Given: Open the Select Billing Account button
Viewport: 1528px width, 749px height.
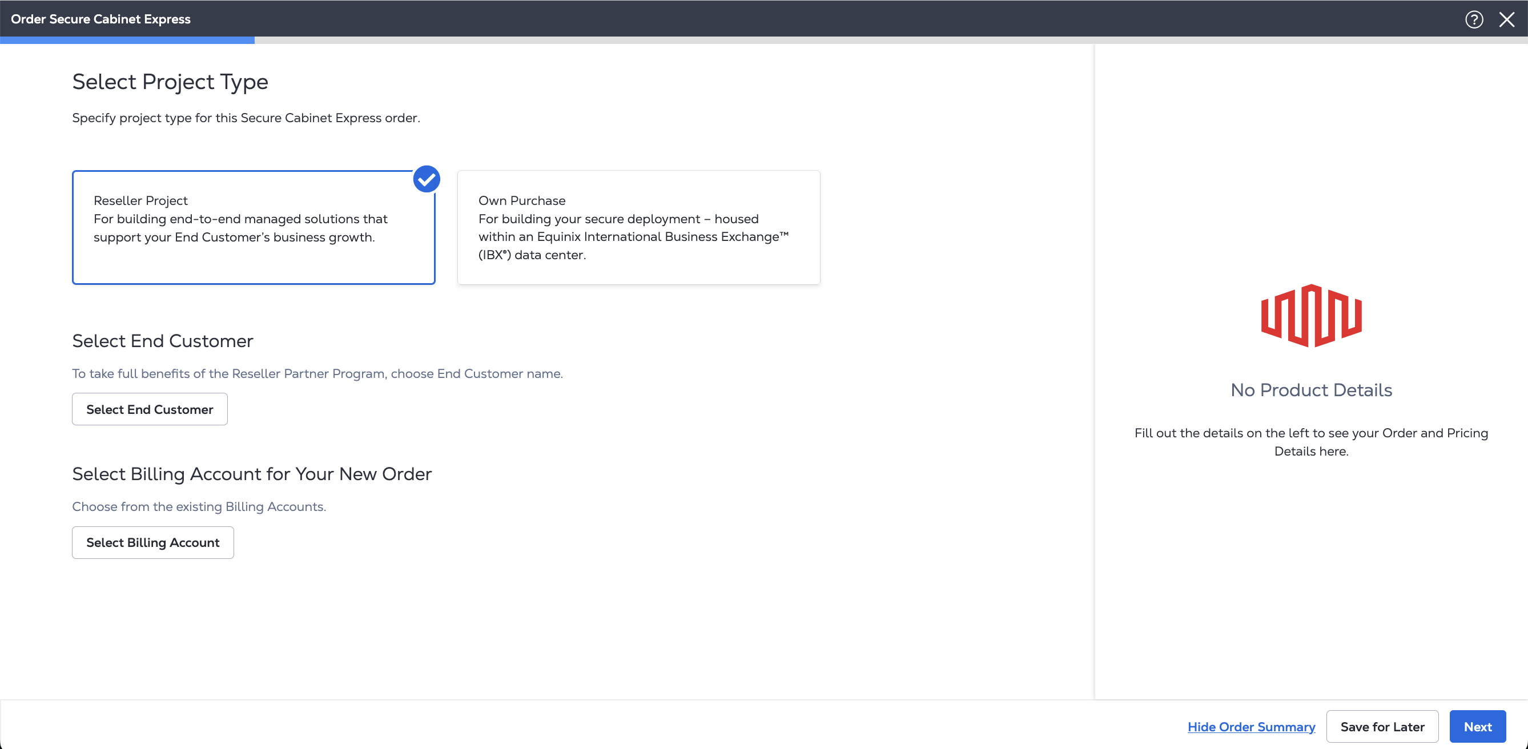Looking at the screenshot, I should pos(153,542).
